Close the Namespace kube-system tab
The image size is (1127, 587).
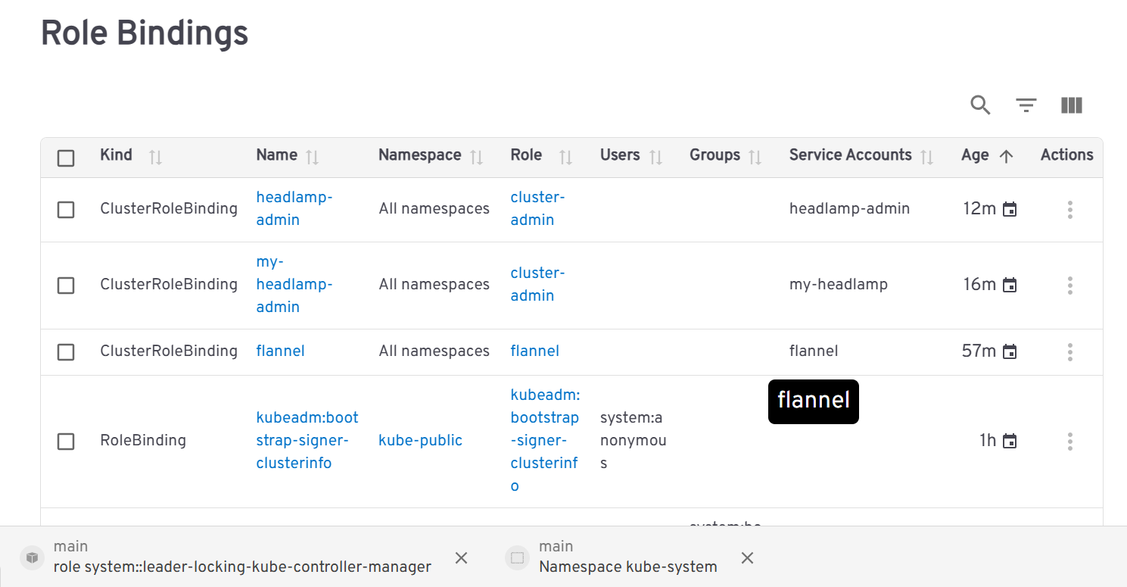click(747, 557)
